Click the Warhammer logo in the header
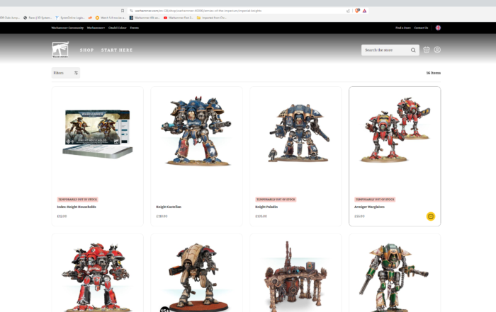496x312 pixels. coord(60,50)
